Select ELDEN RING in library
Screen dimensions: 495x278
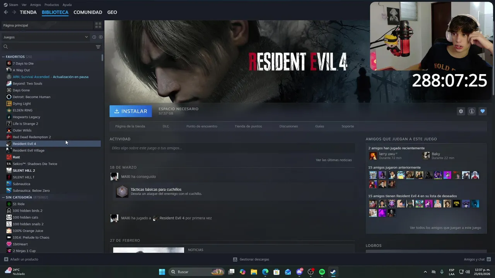(x=22, y=110)
